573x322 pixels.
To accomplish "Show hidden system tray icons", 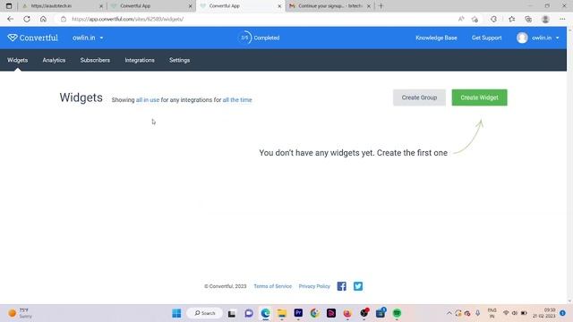I will click(x=449, y=313).
